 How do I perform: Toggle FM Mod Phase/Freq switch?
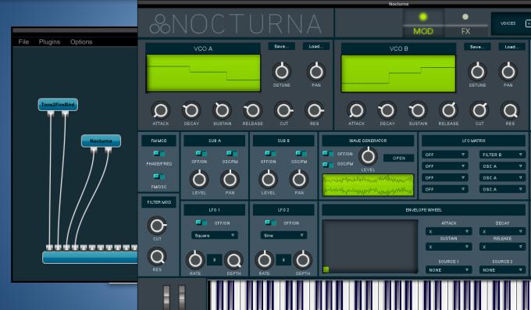(159, 154)
